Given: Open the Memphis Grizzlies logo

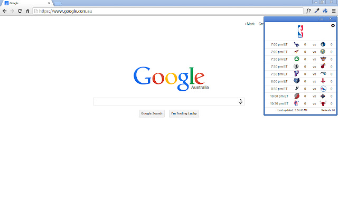Looking at the screenshot, I should tap(297, 81).
